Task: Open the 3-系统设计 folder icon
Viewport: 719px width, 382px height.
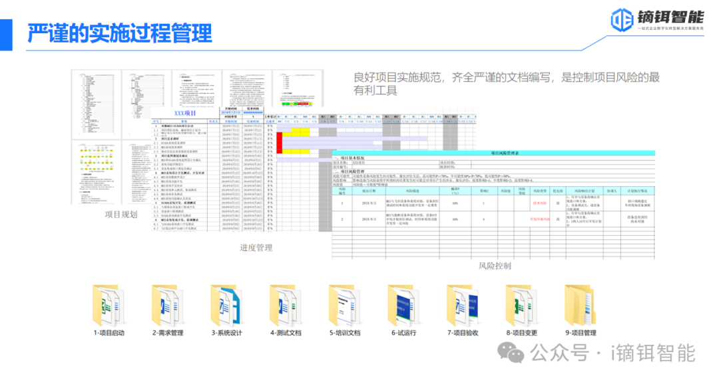Action: [x=226, y=305]
